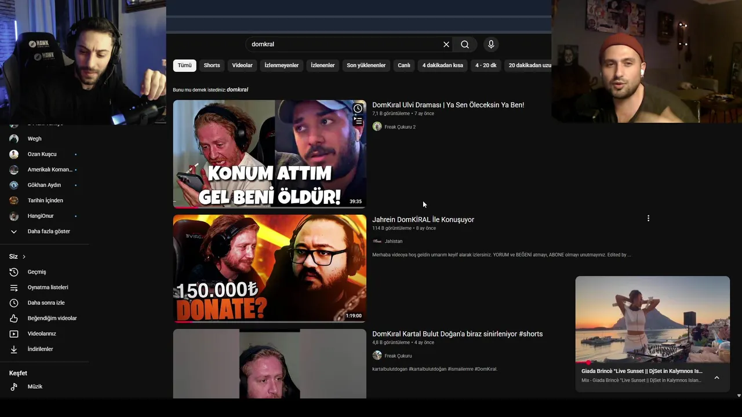Select the İzlenenler filter chip
The width and height of the screenshot is (742, 417).
[x=323, y=65]
